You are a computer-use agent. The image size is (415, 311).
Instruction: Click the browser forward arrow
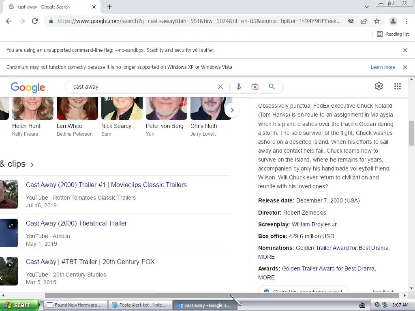pyautogui.click(x=22, y=21)
